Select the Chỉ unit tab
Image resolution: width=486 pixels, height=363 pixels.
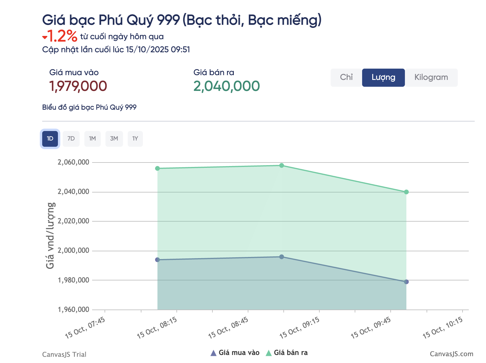point(346,78)
